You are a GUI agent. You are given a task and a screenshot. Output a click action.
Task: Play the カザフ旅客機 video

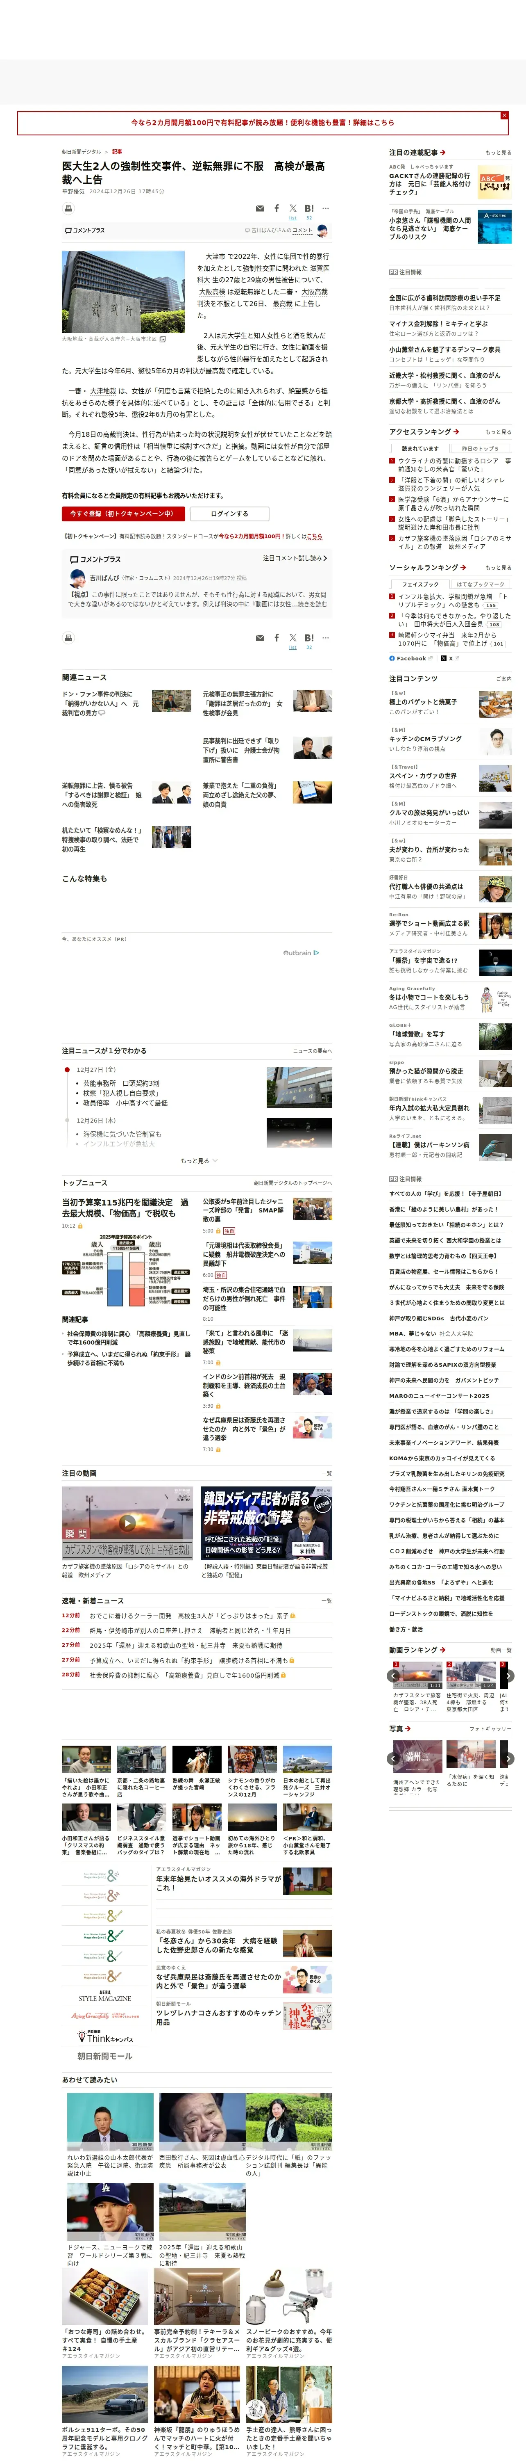pos(127,1523)
